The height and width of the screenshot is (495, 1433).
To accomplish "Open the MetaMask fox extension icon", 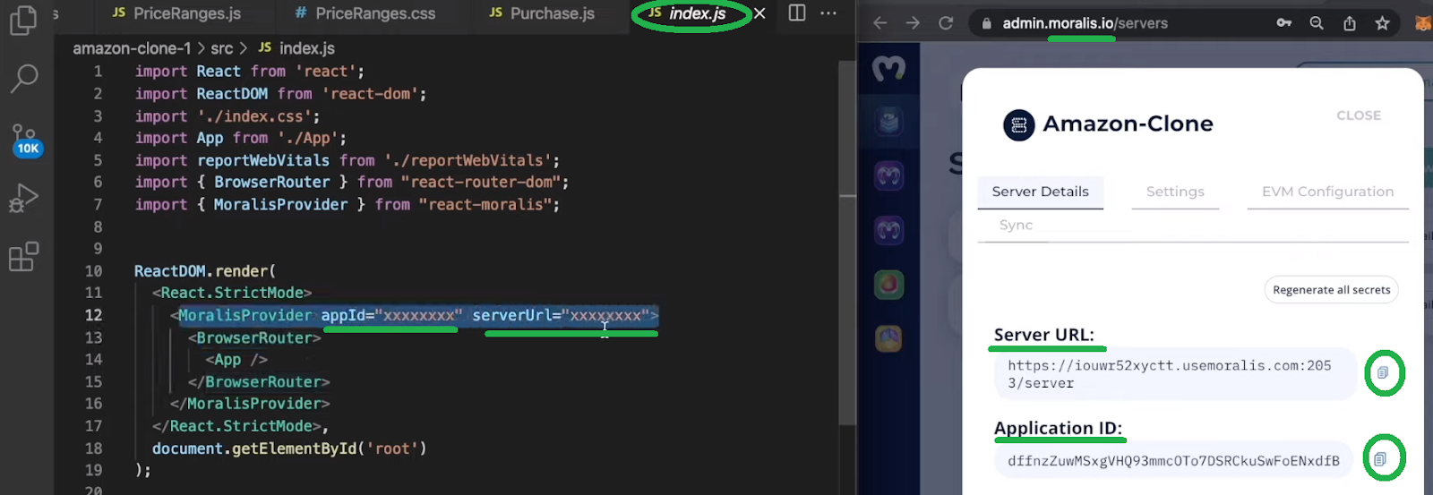I will [x=1422, y=23].
